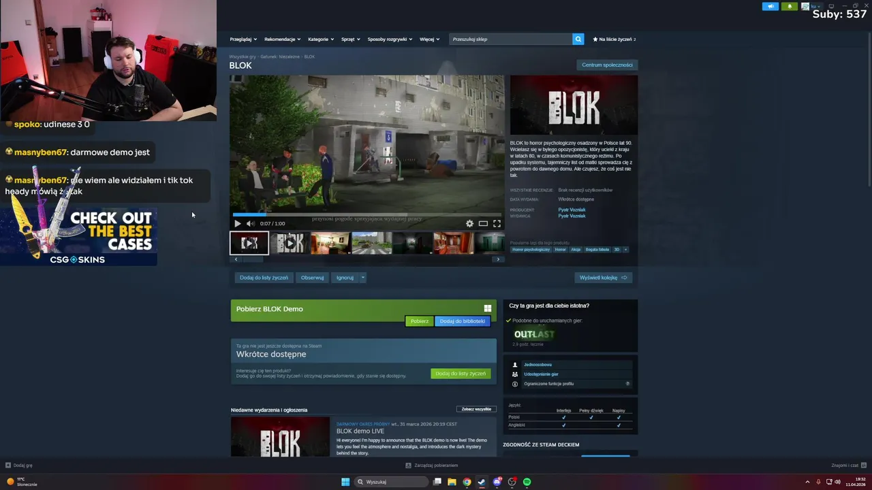Open the Przeglądaj store menu
This screenshot has width=872, height=490.
(x=243, y=39)
